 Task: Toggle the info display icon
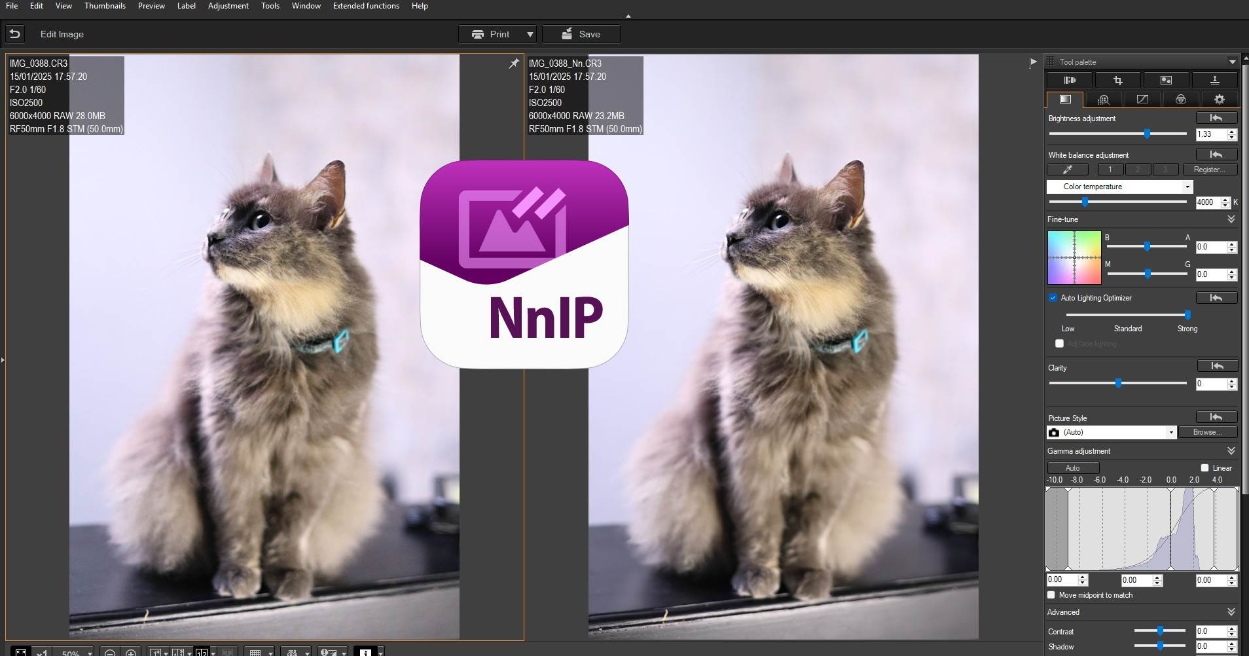pos(365,653)
